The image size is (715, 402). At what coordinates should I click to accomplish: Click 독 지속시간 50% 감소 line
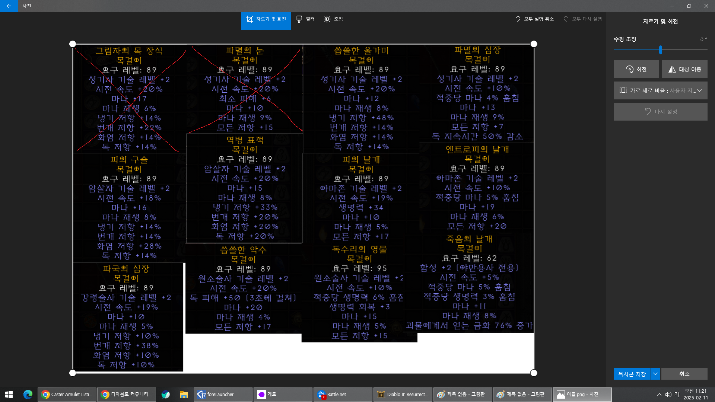[x=477, y=136]
